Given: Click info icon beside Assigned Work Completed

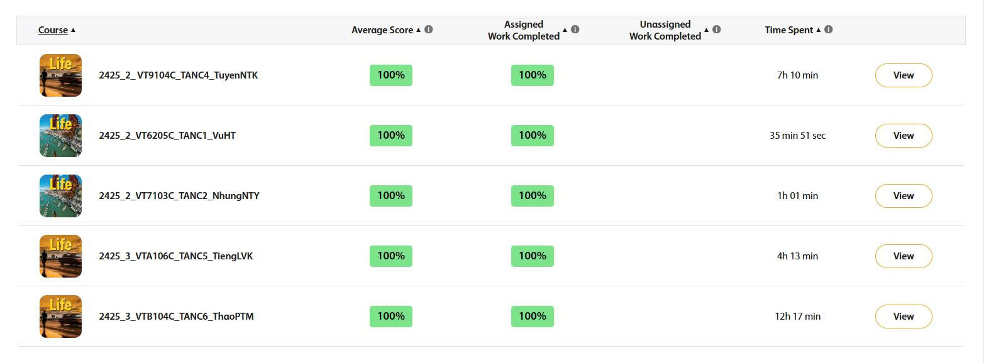Looking at the screenshot, I should 575,30.
